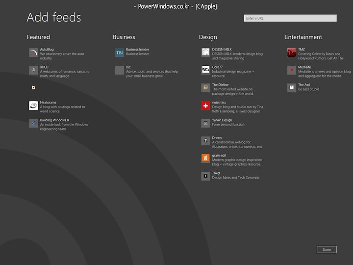The height and width of the screenshot is (265, 353).
Task: Click the swissmiss feed title
Action: click(x=219, y=102)
